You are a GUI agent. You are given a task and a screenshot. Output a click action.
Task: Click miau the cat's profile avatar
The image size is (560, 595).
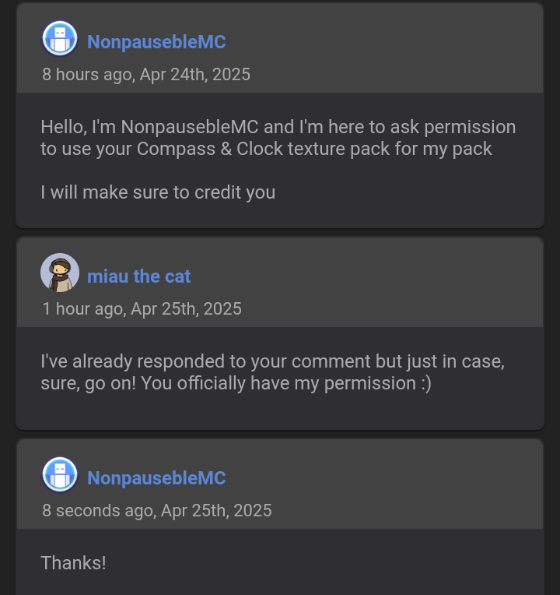pos(60,273)
